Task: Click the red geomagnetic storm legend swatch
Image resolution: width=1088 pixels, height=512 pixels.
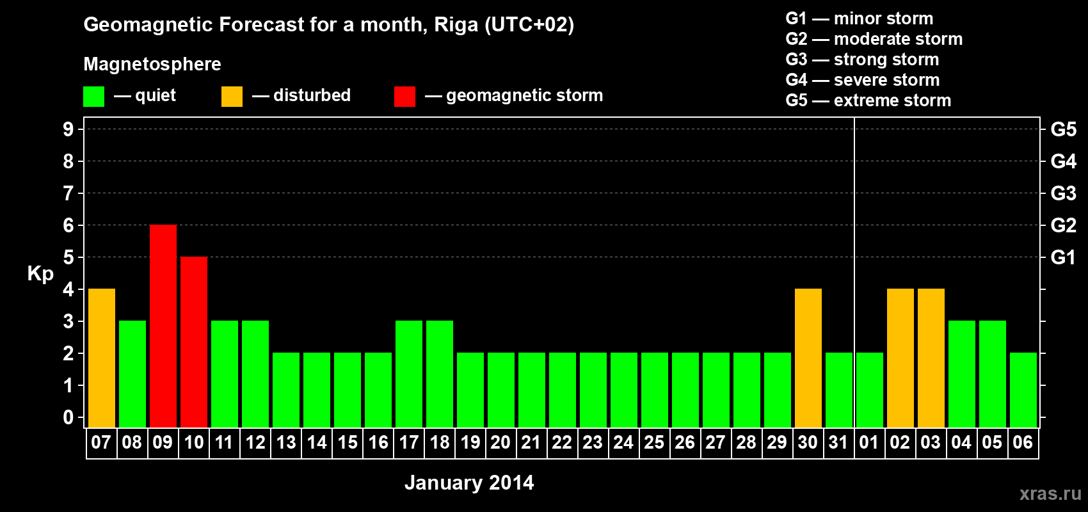Action: click(x=404, y=97)
